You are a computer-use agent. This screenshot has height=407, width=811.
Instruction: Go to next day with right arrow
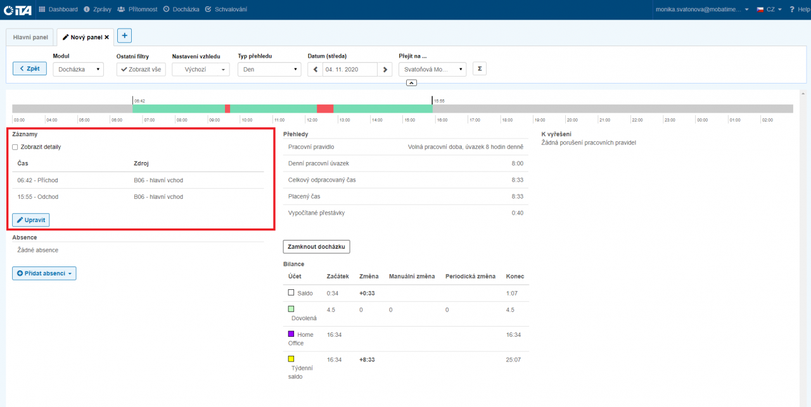tap(385, 69)
